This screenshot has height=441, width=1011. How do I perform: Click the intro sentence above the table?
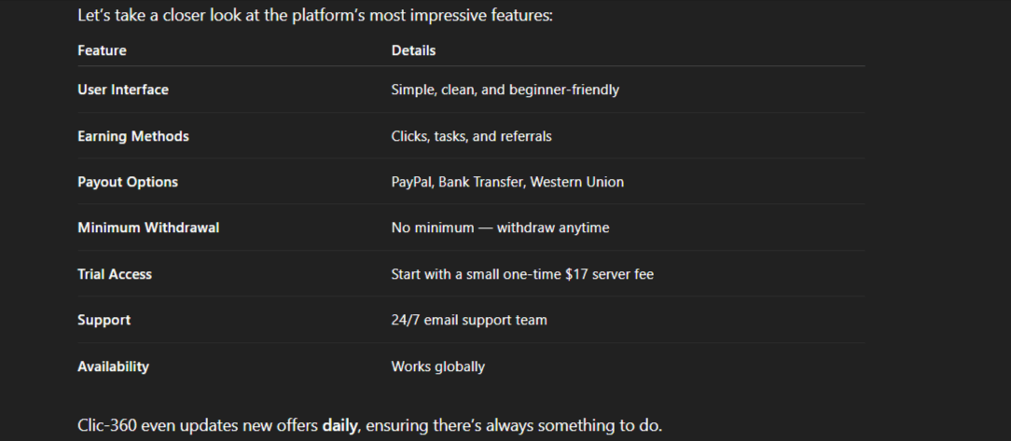click(x=315, y=16)
